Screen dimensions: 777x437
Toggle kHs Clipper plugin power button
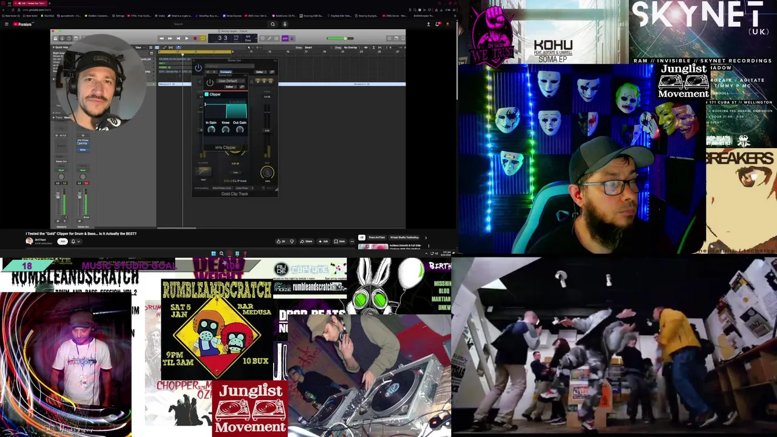[x=210, y=83]
